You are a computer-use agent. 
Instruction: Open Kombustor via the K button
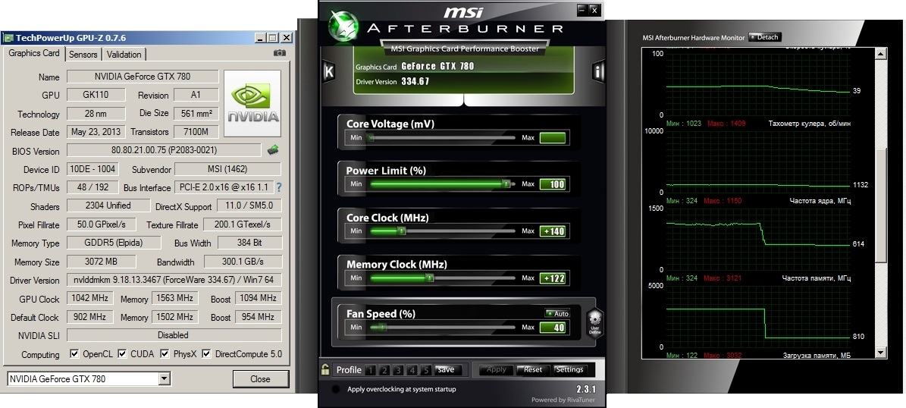pos(328,71)
